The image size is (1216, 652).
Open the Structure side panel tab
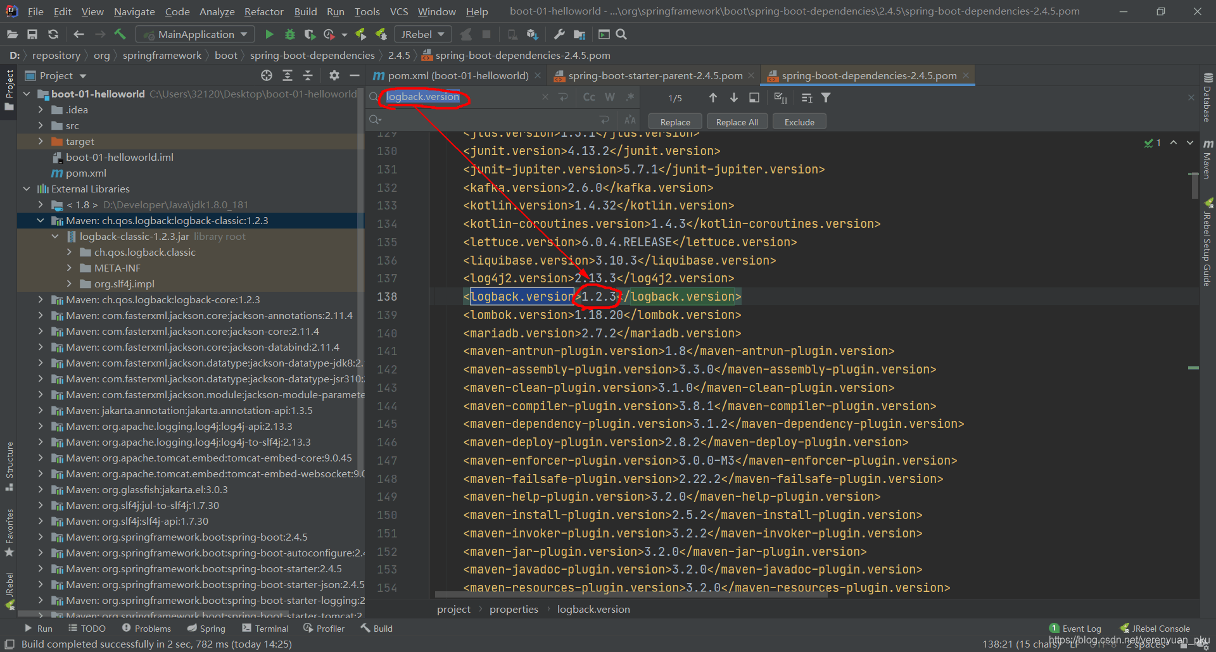click(x=9, y=467)
